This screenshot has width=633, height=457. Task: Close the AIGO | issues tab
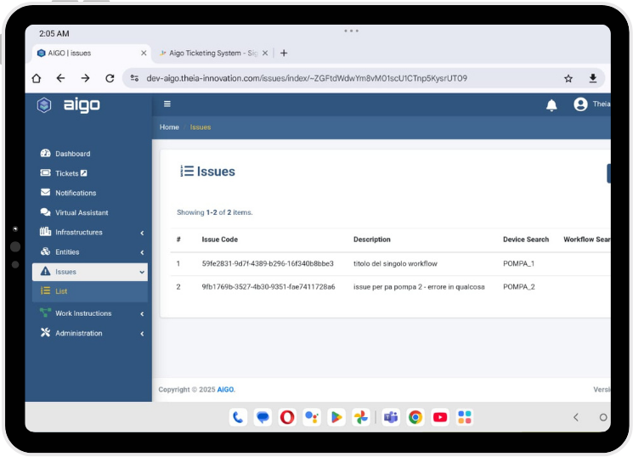pyautogui.click(x=144, y=53)
